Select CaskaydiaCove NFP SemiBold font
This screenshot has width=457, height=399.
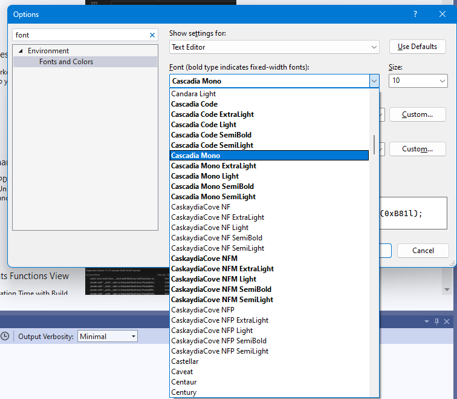pos(269,341)
